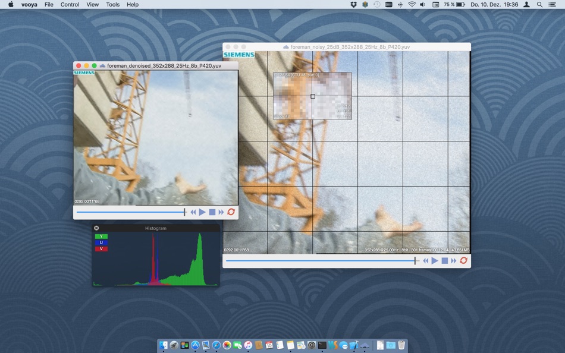Play the foreman_denoised video
The width and height of the screenshot is (565, 353).
(202, 212)
